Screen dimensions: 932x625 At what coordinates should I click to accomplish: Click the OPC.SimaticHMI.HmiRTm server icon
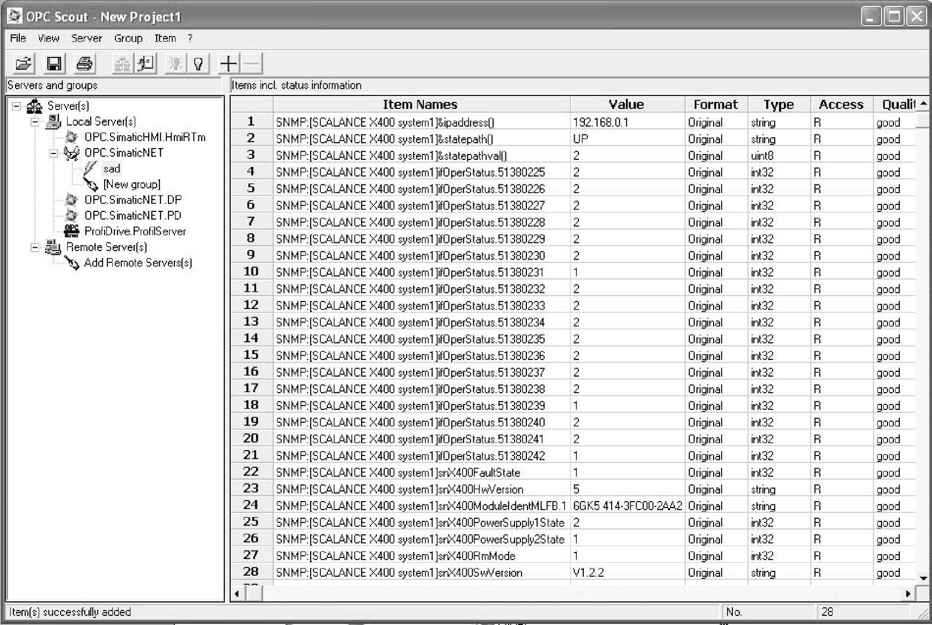[x=71, y=137]
